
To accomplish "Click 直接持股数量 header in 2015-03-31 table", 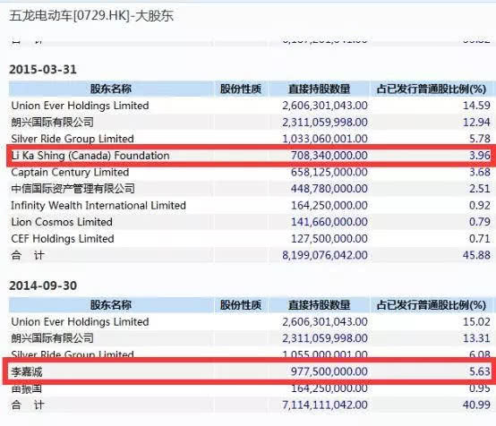I will [x=319, y=89].
